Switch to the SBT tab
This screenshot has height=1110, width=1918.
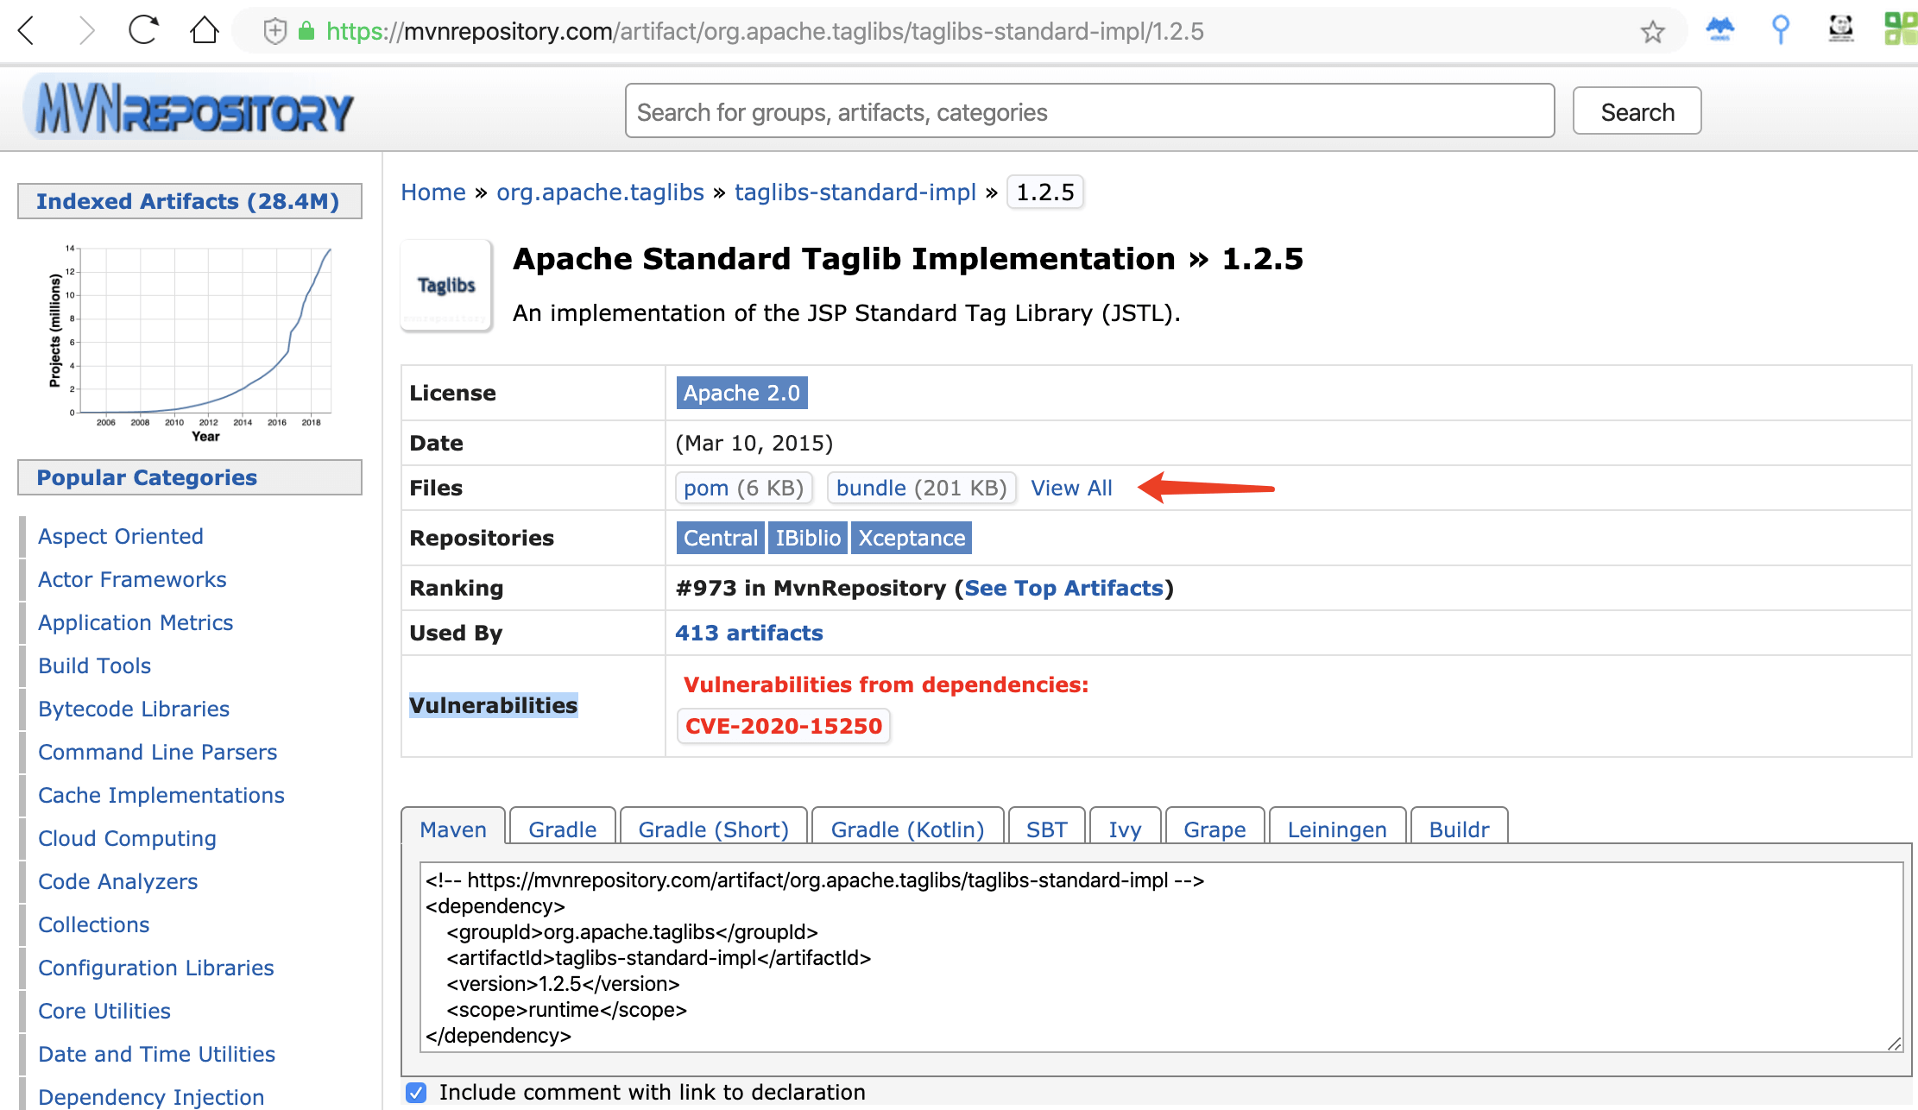[1047, 829]
